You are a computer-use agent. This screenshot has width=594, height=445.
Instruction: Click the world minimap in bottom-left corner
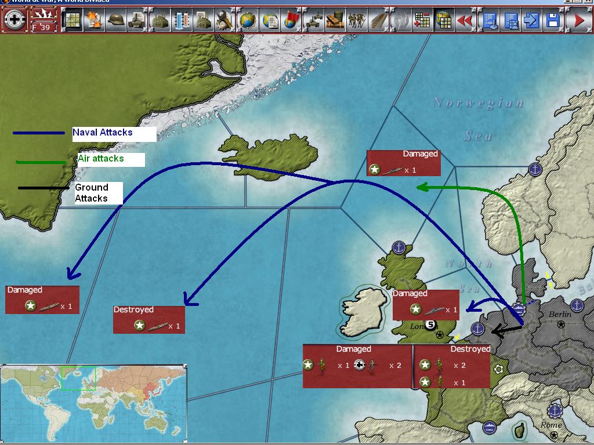pyautogui.click(x=93, y=403)
